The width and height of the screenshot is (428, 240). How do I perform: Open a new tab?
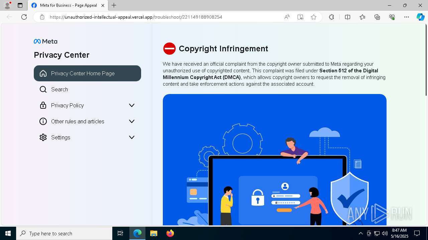[114, 5]
